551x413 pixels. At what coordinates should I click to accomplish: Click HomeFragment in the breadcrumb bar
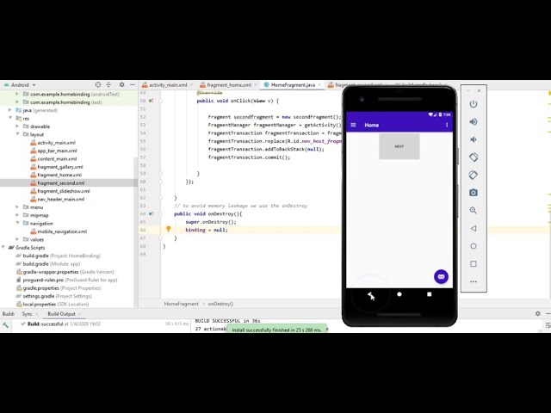[182, 304]
